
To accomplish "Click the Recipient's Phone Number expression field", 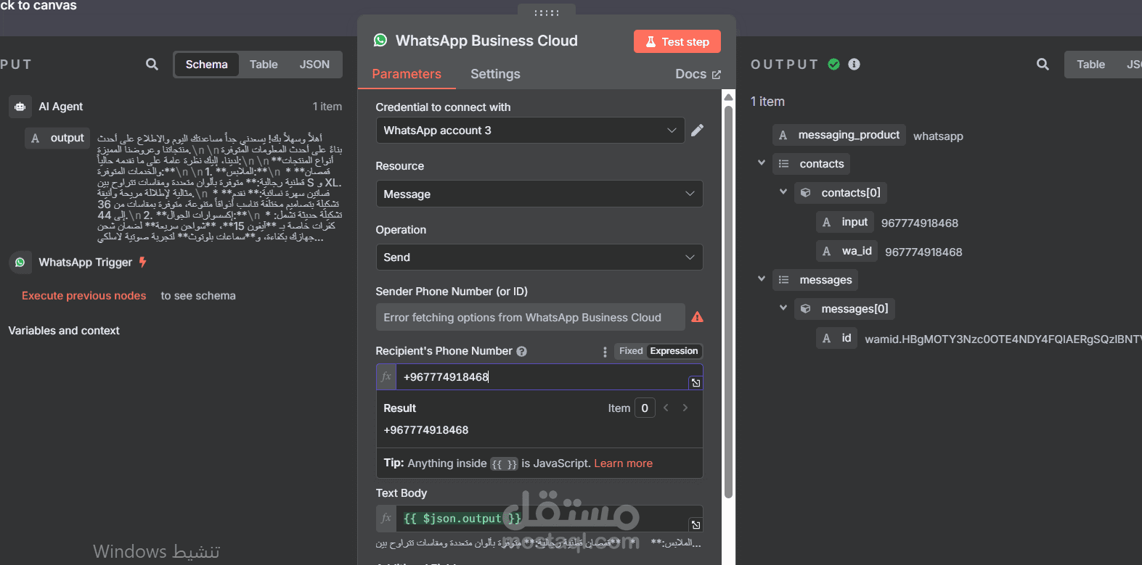I will tap(541, 376).
